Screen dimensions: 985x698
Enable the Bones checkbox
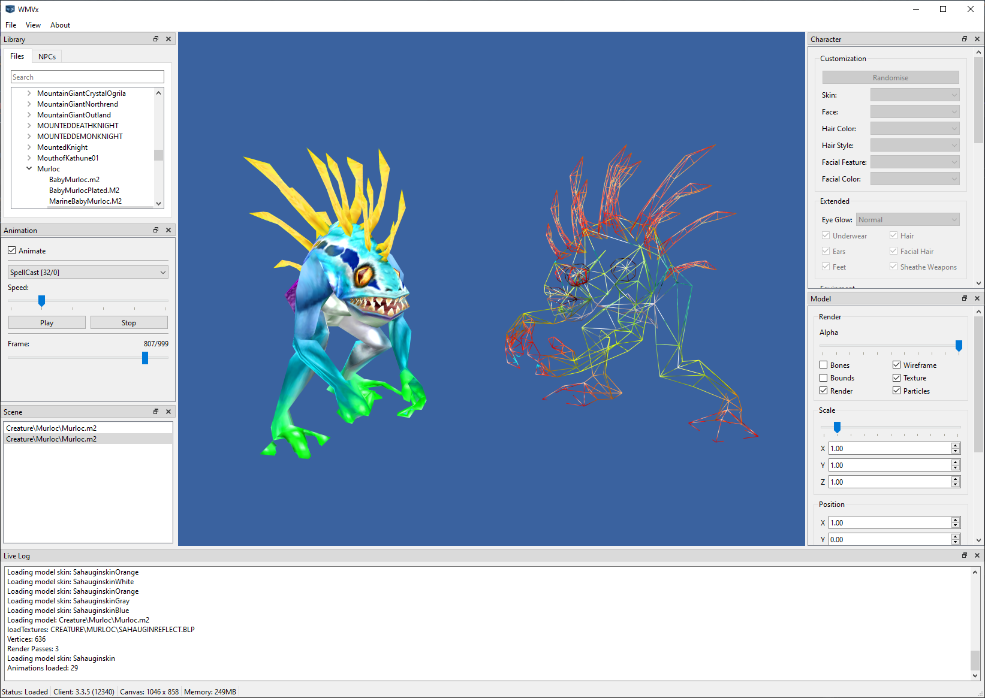823,365
